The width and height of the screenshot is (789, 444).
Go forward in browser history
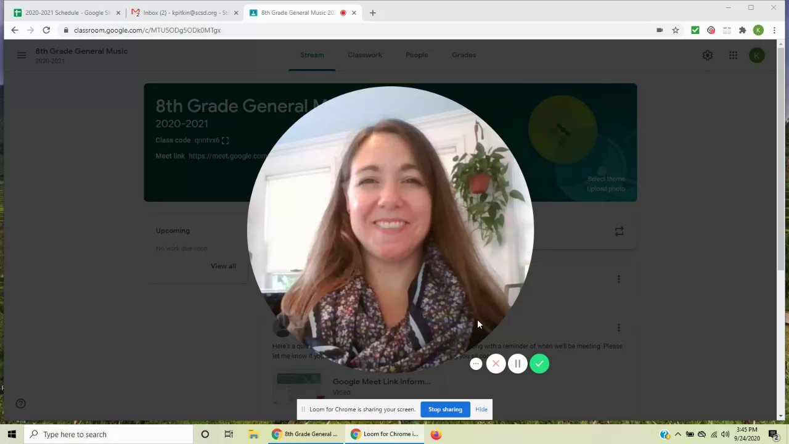30,30
